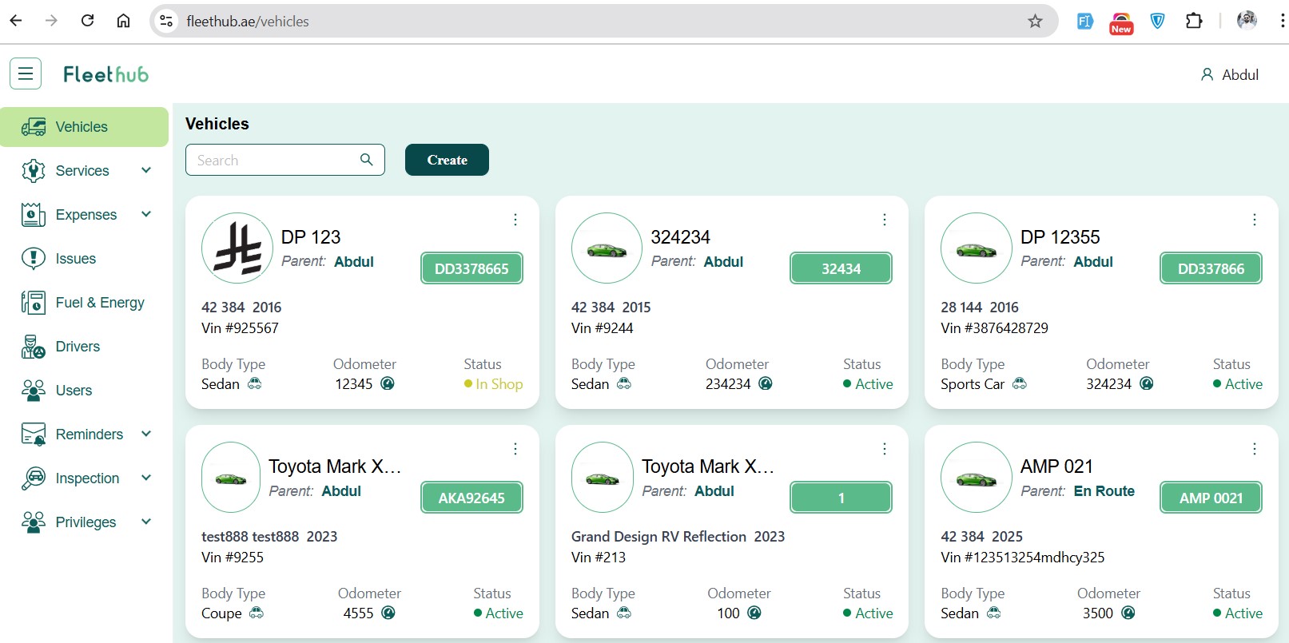Image resolution: width=1289 pixels, height=643 pixels.
Task: Go back in browser history
Action: point(16,21)
